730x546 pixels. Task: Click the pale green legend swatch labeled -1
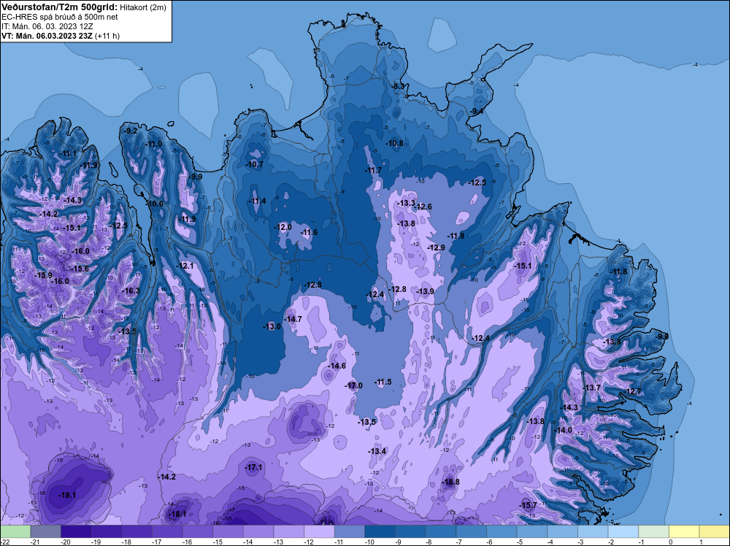pos(653,531)
